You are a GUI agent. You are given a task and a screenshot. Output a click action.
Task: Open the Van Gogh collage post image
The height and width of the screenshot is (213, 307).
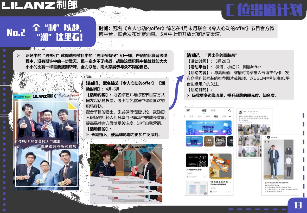(220, 166)
